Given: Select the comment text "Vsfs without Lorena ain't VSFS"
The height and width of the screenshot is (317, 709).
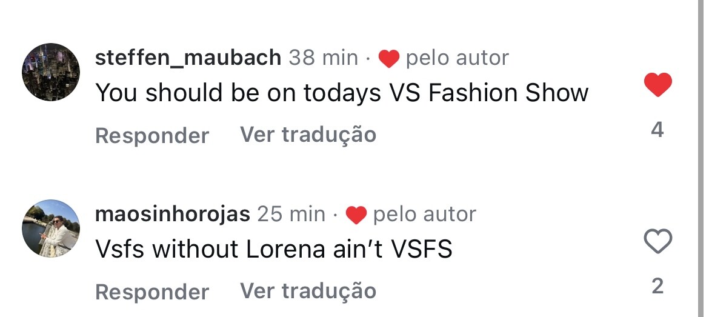Looking at the screenshot, I should (x=274, y=249).
